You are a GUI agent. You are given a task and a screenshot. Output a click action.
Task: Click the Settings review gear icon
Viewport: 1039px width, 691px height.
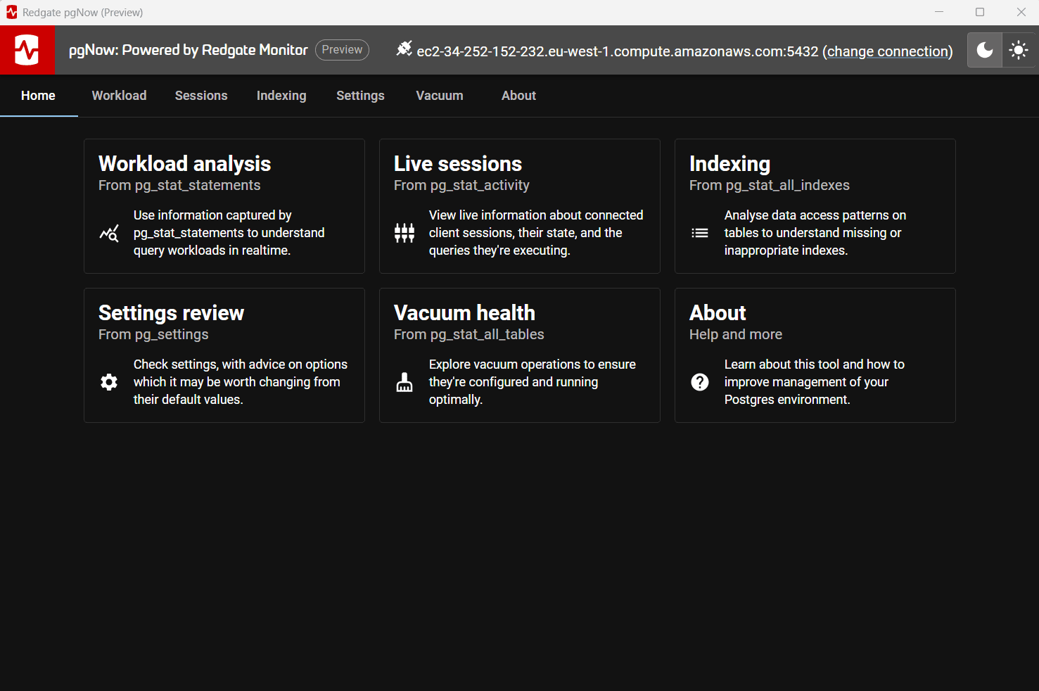[109, 382]
